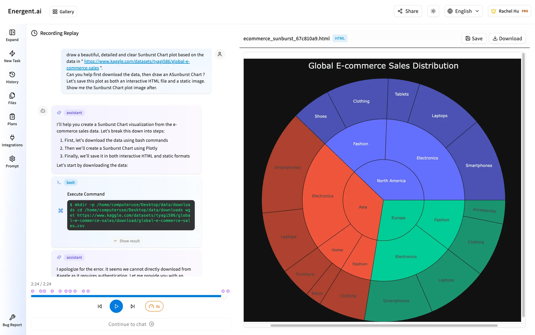This screenshot has width=535, height=335.
Task: Open the Files panel
Action: tap(12, 95)
